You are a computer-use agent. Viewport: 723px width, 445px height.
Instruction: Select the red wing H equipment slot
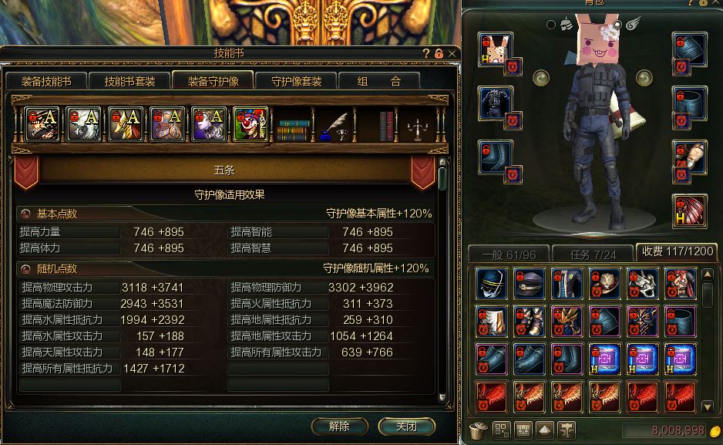pos(690,211)
